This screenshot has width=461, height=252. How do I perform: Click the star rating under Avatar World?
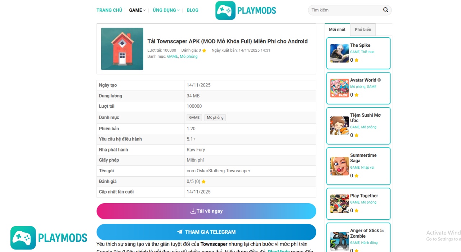pyautogui.click(x=357, y=95)
